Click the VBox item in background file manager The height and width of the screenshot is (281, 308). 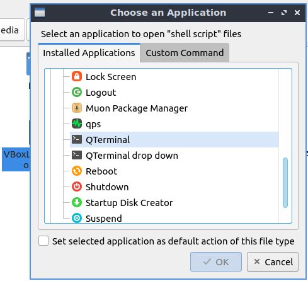click(x=16, y=159)
